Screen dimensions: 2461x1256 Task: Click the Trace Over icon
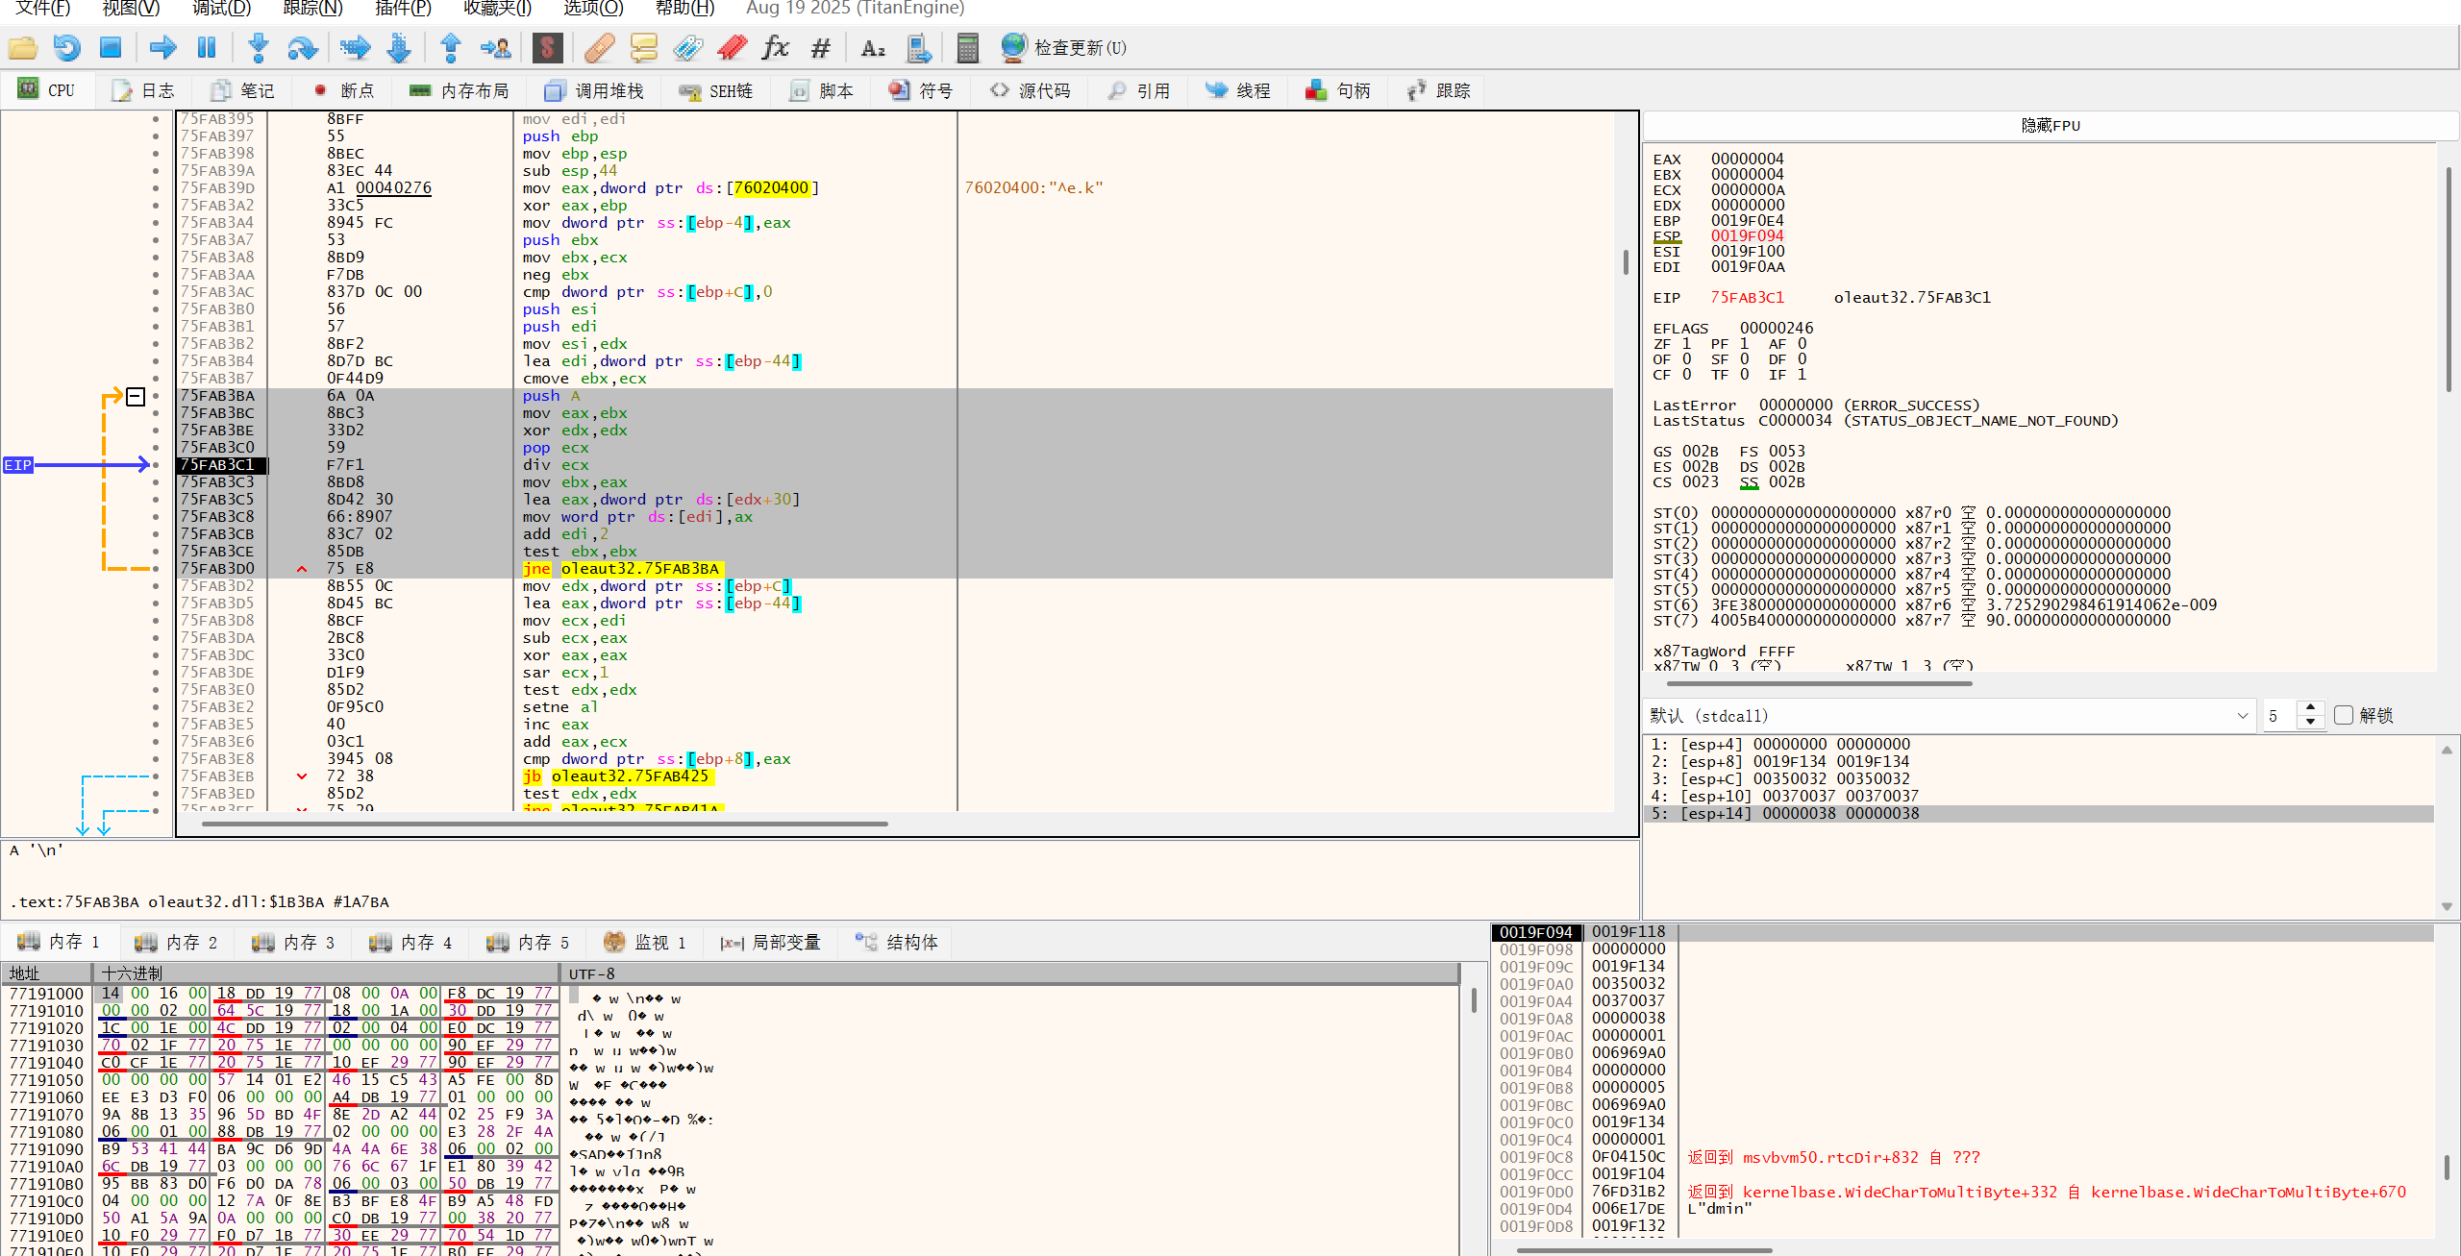coord(399,47)
